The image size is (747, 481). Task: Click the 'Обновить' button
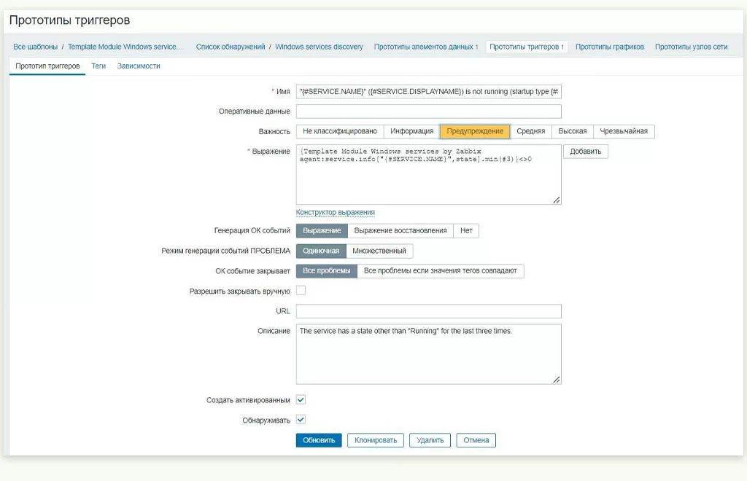[x=319, y=440]
